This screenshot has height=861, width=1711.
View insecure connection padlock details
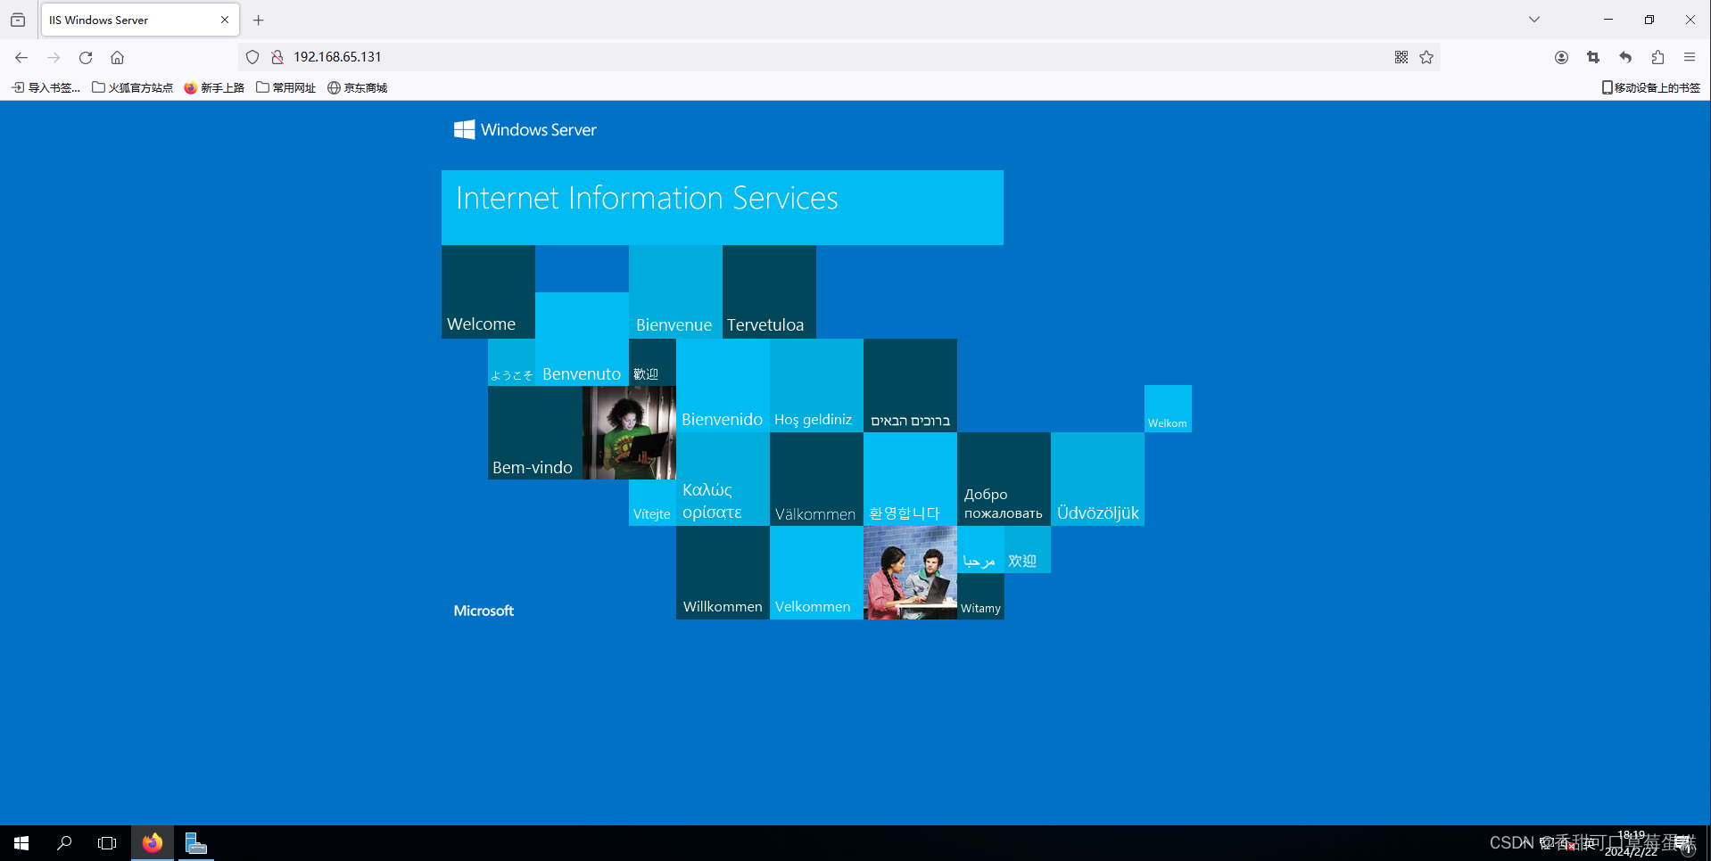pos(277,57)
